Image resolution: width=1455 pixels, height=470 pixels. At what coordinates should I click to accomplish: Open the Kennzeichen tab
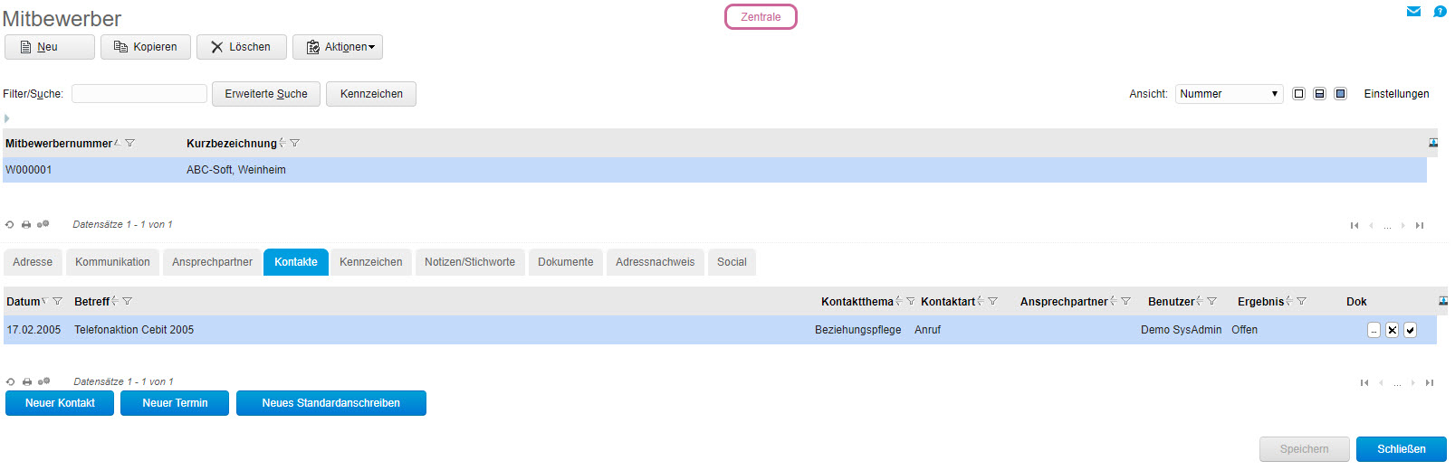click(x=371, y=262)
